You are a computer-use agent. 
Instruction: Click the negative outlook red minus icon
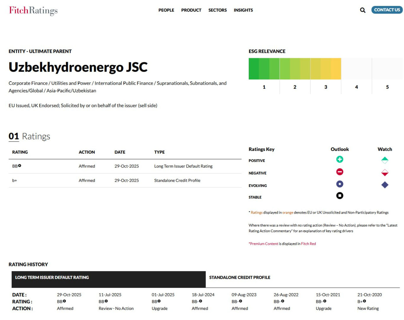(x=340, y=172)
